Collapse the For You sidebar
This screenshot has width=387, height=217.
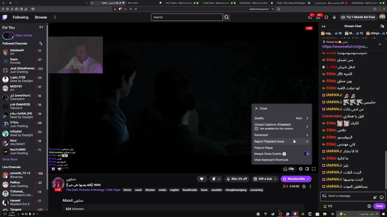pyautogui.click(x=41, y=27)
